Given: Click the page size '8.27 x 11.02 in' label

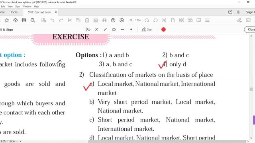Looking at the screenshot, I should pyautogui.click(x=8, y=141).
